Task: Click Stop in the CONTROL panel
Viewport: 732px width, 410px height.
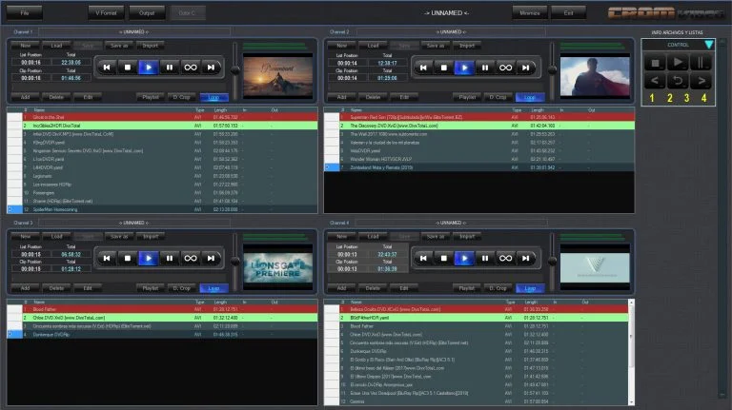Action: coord(655,63)
